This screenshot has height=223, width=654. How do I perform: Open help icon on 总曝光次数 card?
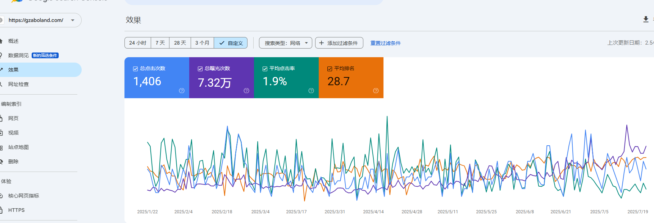coord(246,91)
